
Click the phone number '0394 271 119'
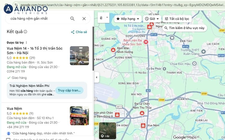point(16,71)
